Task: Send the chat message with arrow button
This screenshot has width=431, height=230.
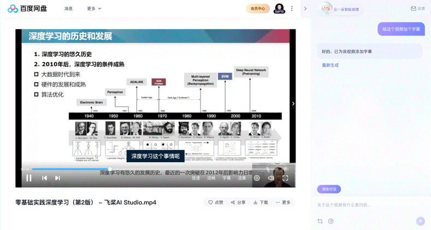Action: pos(420,221)
